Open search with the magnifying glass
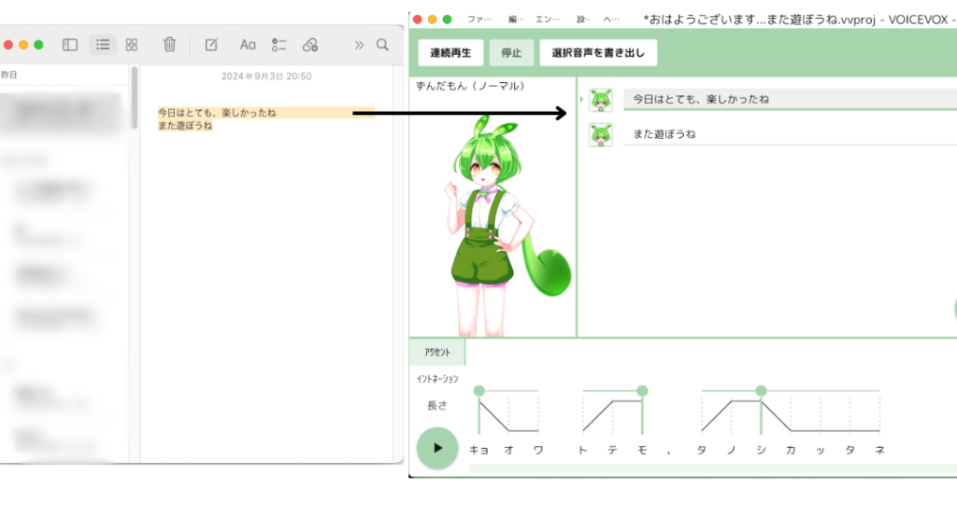The height and width of the screenshot is (531, 957). tap(382, 45)
